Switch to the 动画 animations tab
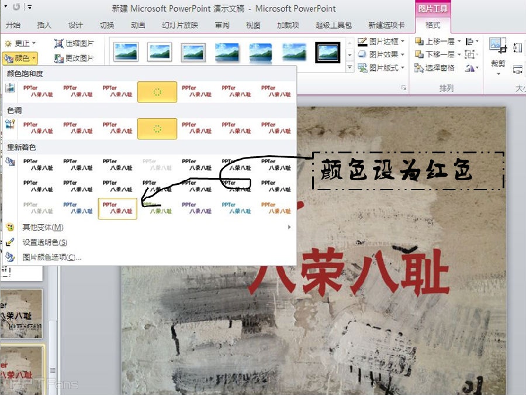This screenshot has width=526, height=395. pos(138,25)
